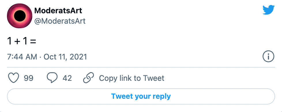
Task: Open Twitter via the blue bird logo
Action: (x=268, y=10)
